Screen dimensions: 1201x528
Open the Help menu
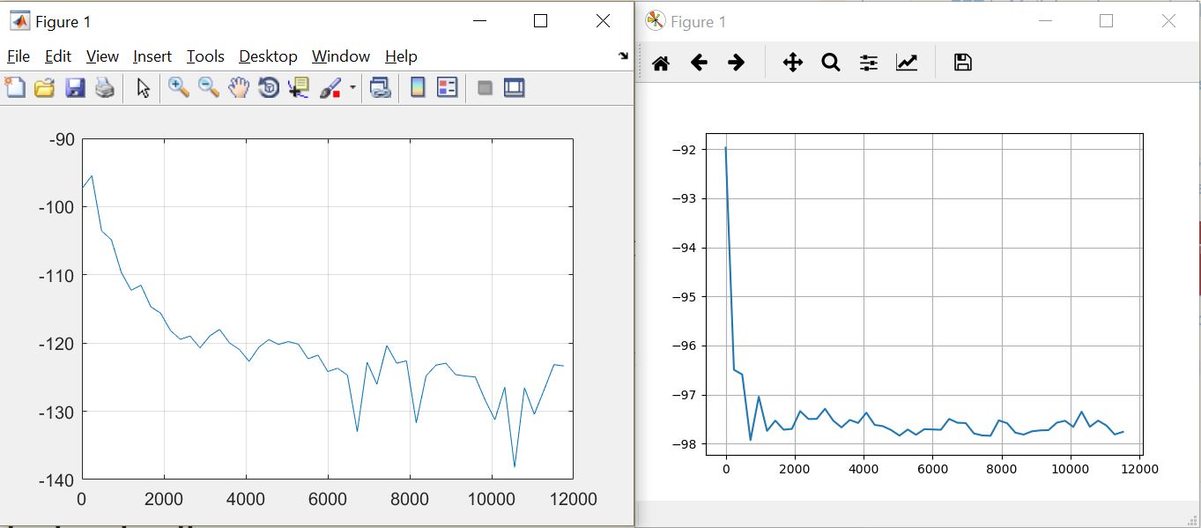click(401, 56)
